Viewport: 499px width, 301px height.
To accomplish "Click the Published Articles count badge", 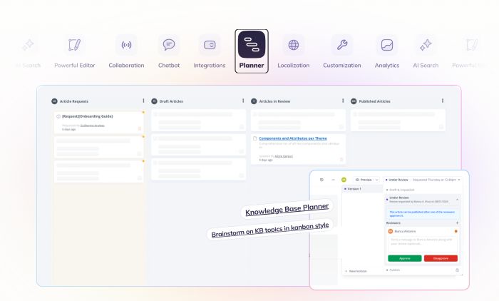I will (354, 101).
